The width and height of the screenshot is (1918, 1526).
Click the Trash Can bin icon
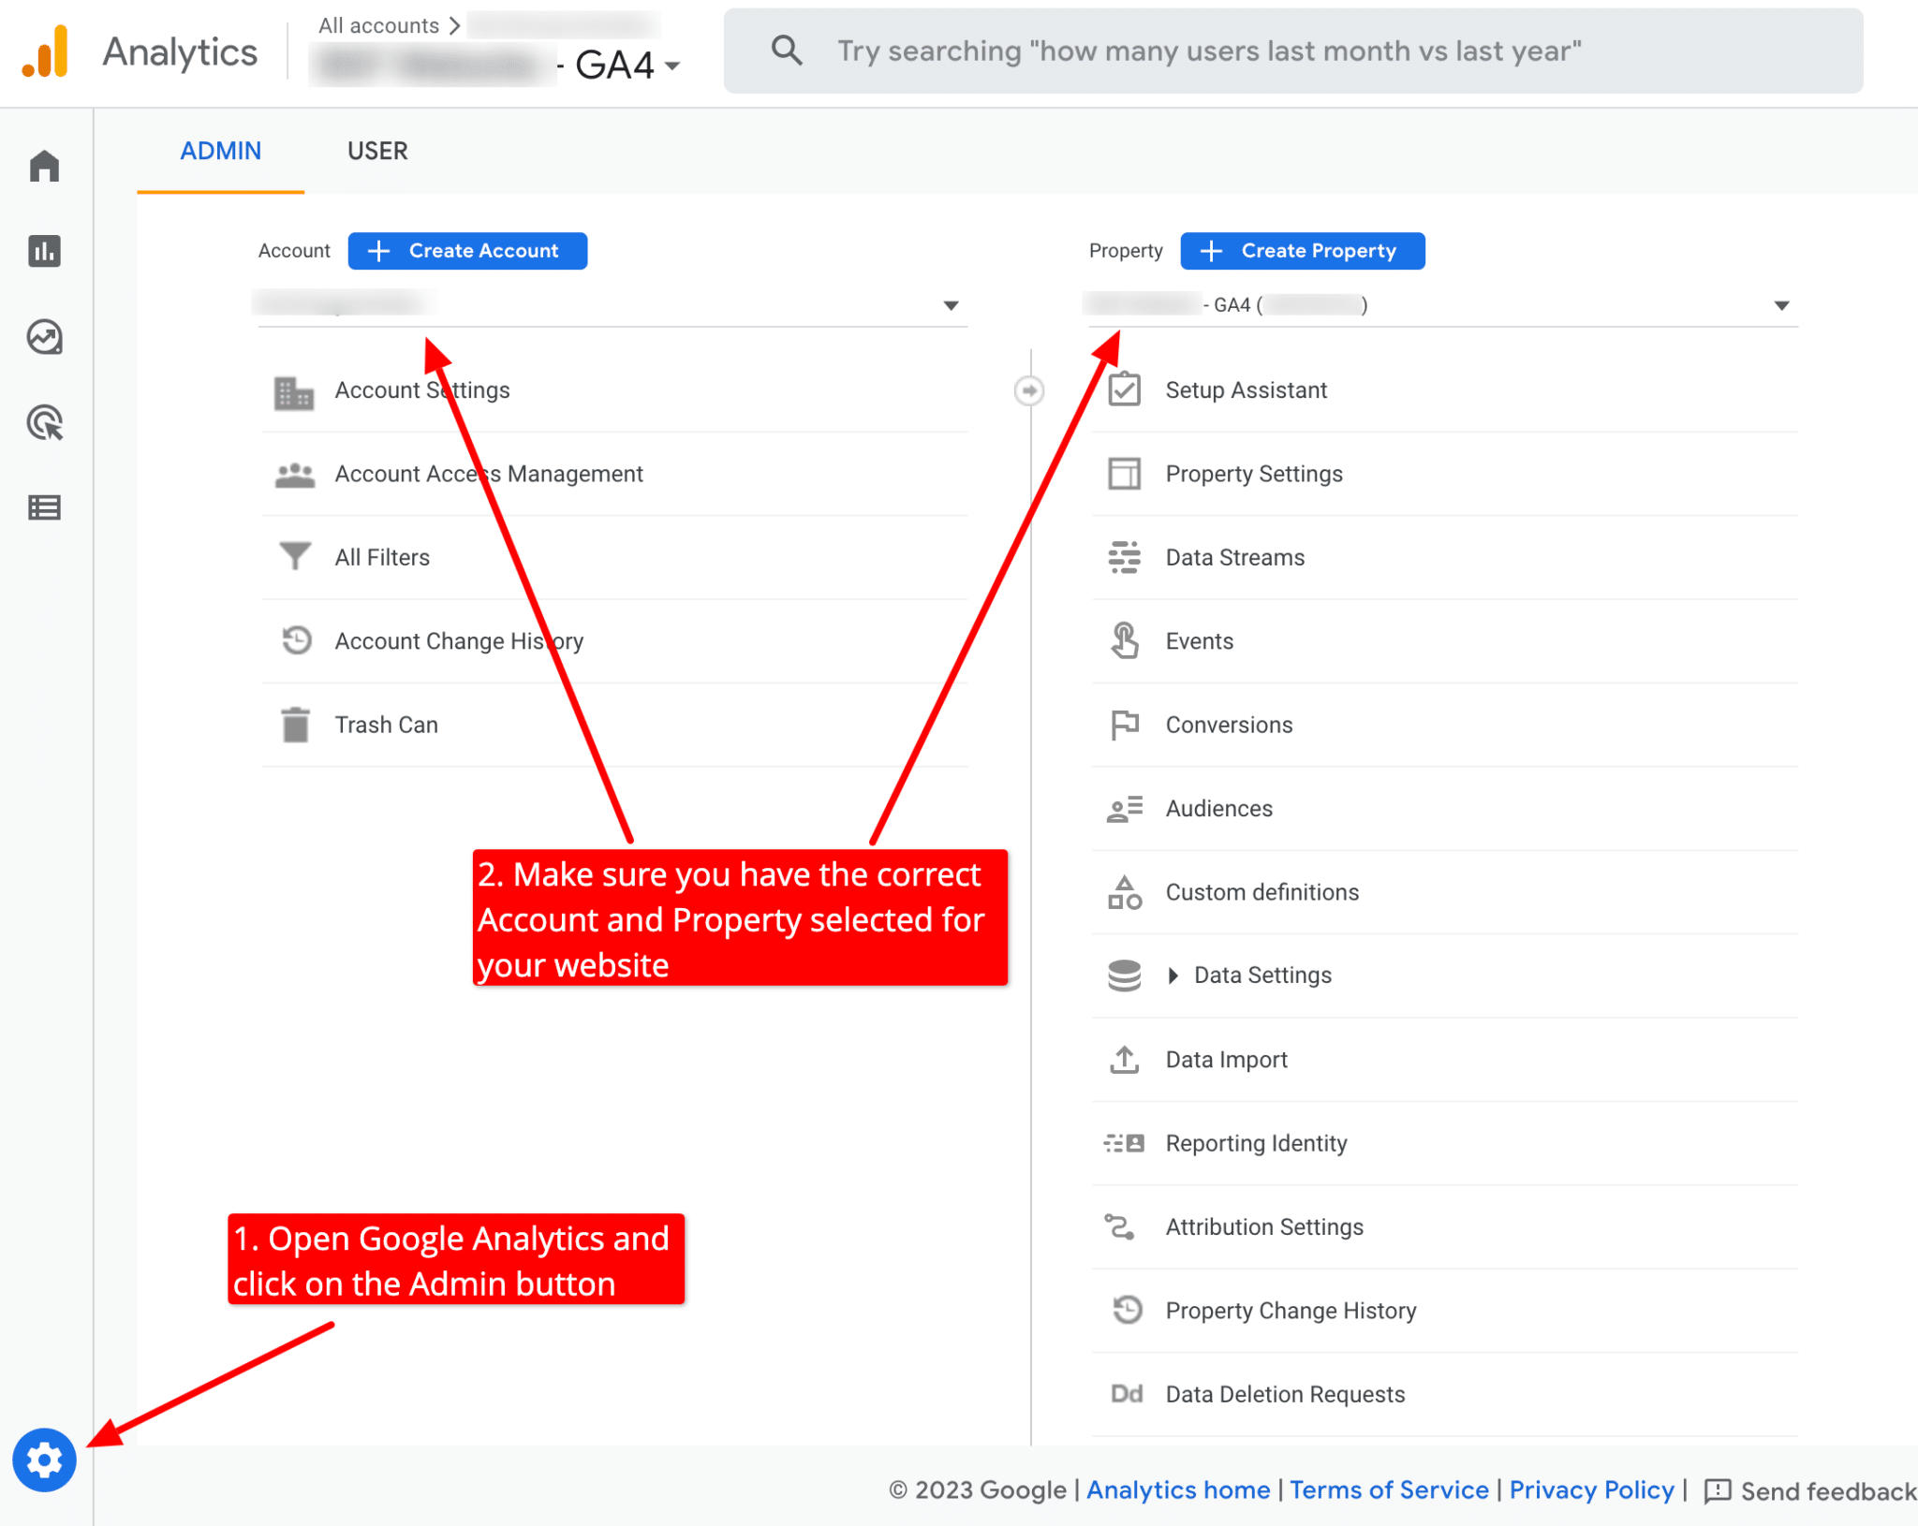coord(295,725)
